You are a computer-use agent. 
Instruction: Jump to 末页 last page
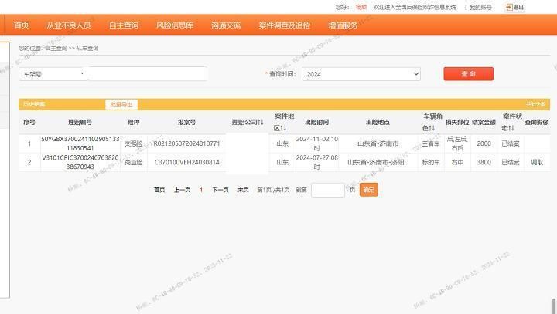(x=243, y=190)
